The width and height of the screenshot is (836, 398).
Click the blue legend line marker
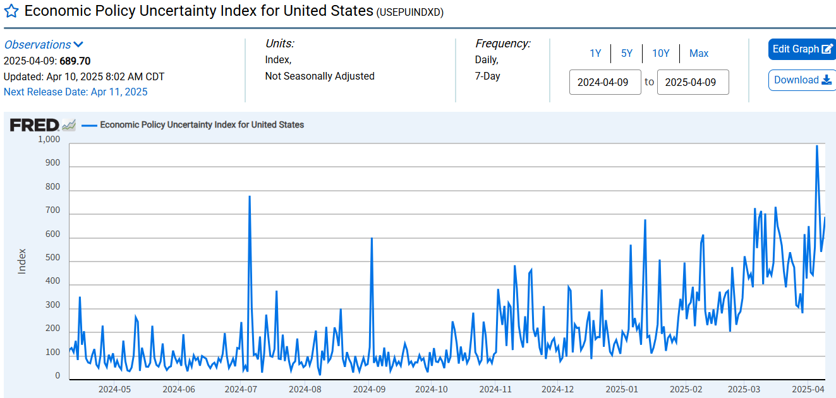click(x=89, y=125)
